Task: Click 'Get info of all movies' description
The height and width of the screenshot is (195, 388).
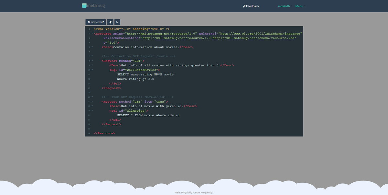Action: point(171,65)
